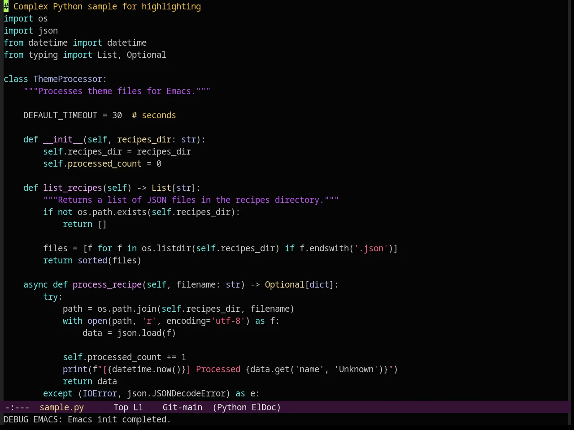
Task: Click the '# seconds' comment
Action: [154, 115]
